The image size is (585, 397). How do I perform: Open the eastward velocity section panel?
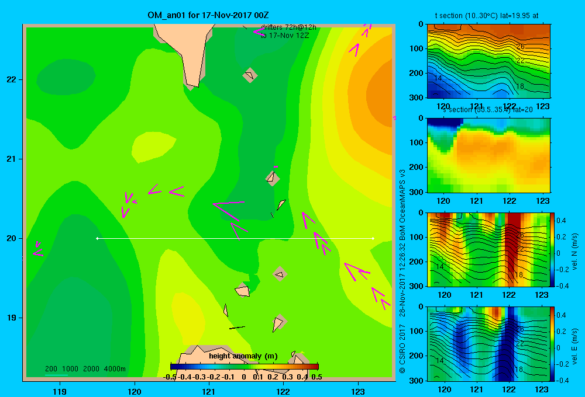pos(488,344)
